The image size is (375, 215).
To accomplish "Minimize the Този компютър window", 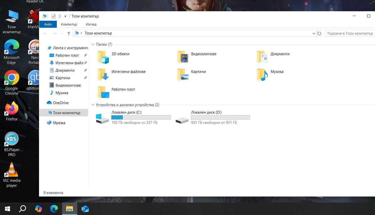I will 354,16.
